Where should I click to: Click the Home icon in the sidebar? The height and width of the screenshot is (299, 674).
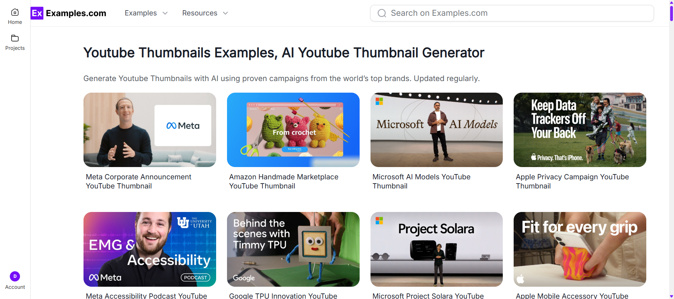[15, 12]
